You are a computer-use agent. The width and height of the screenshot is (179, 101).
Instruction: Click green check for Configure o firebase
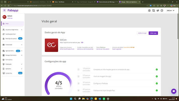(x=157, y=83)
